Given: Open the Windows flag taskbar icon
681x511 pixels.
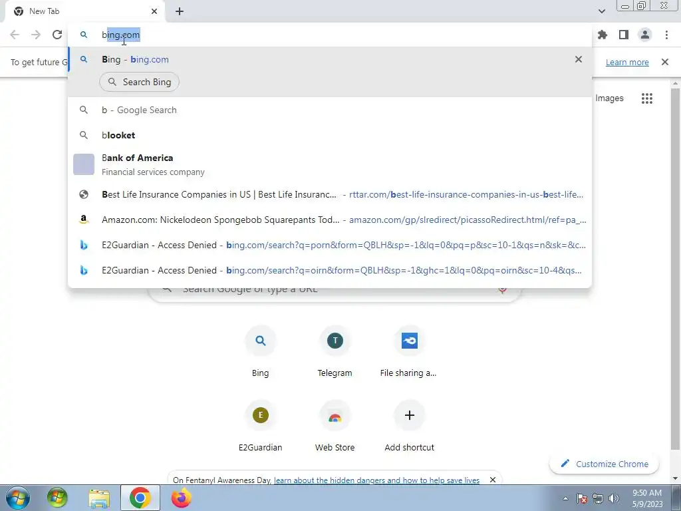Looking at the screenshot, I should pyautogui.click(x=57, y=498).
